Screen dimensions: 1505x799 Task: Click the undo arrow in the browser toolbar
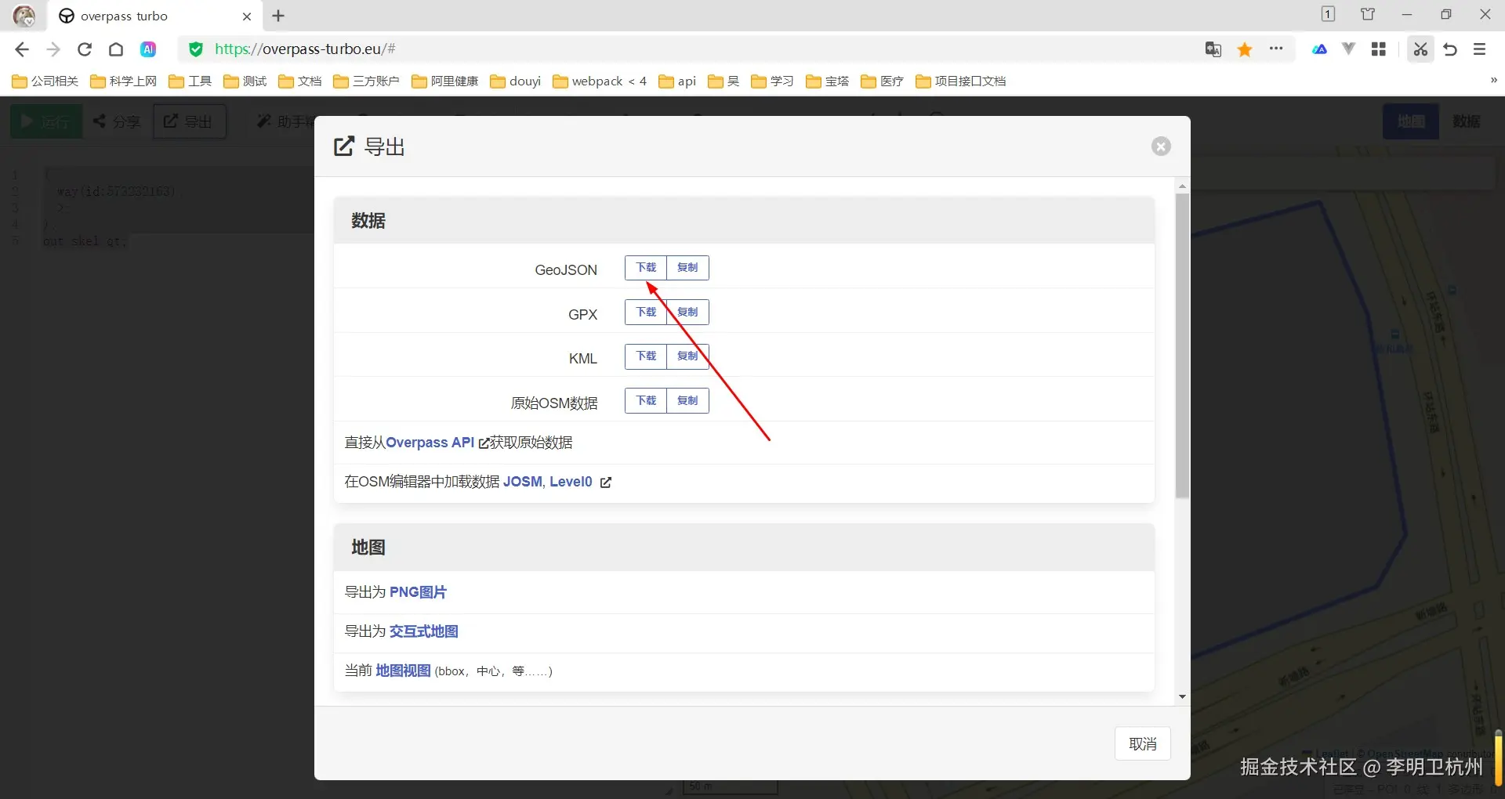(1450, 49)
